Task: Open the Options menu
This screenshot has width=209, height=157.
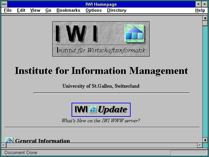Action: pyautogui.click(x=94, y=10)
